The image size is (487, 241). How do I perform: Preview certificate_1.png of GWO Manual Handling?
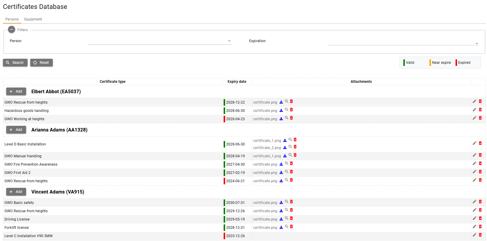(290, 155)
